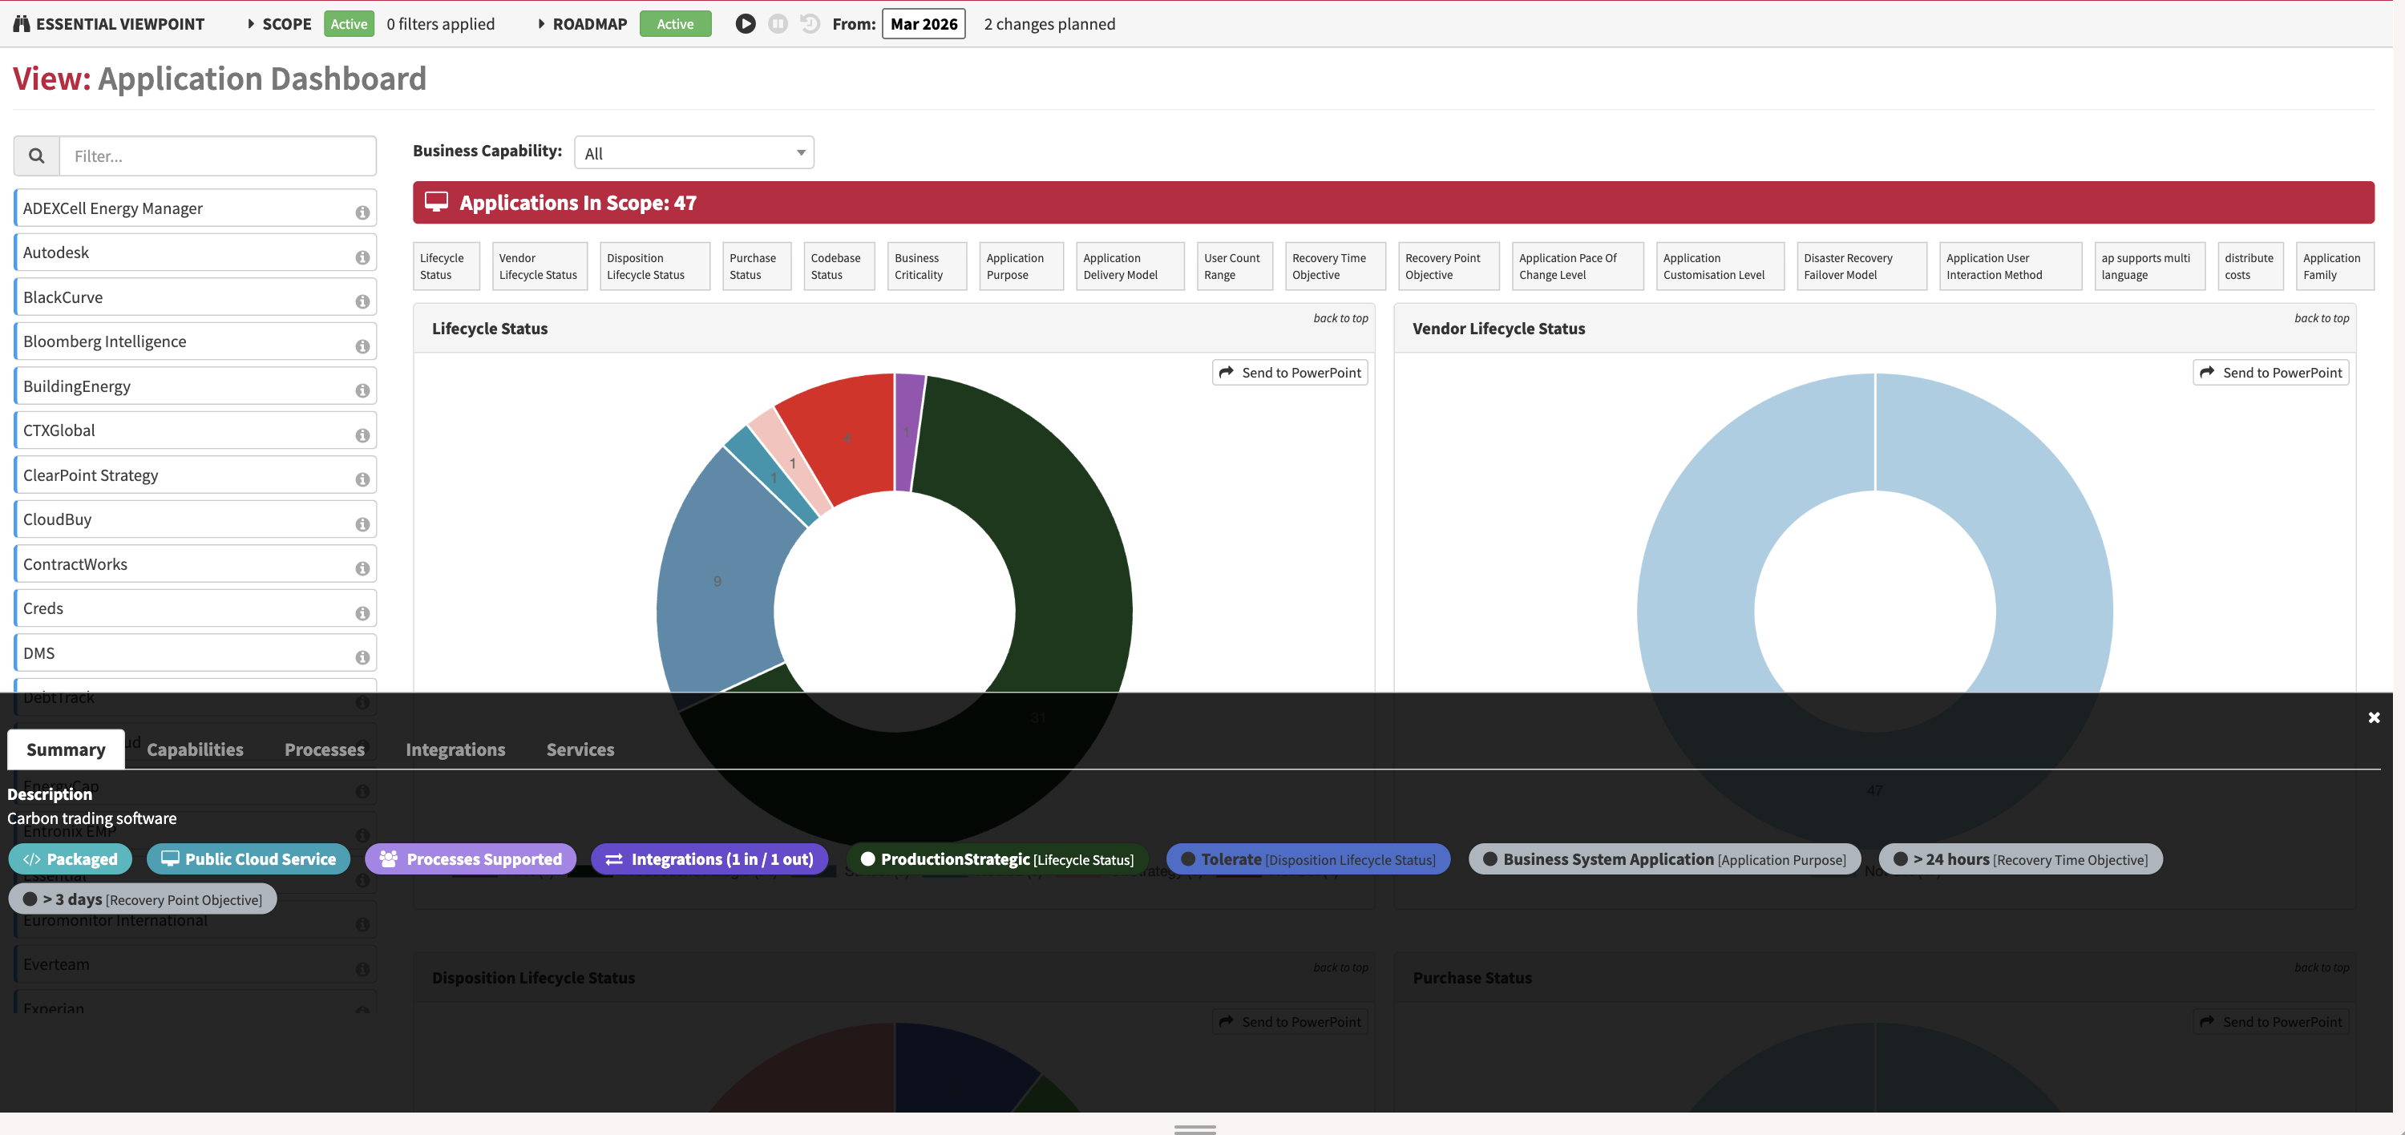Expand the SCOPE section arrow
This screenshot has height=1135, width=2405.
coord(250,24)
